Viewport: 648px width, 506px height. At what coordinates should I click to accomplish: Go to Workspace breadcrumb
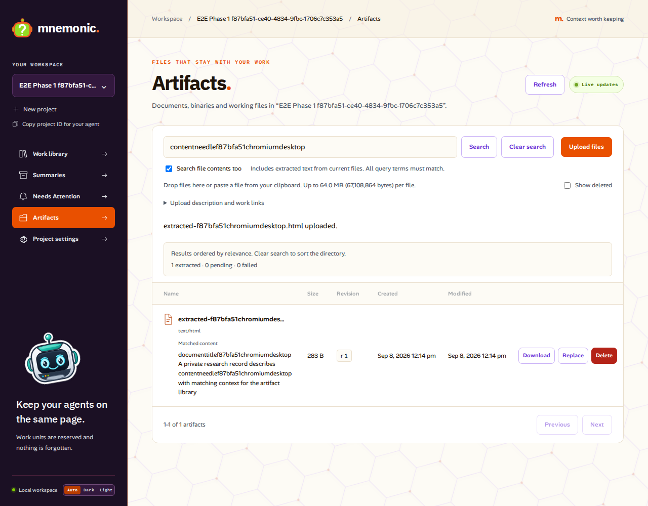pos(167,19)
